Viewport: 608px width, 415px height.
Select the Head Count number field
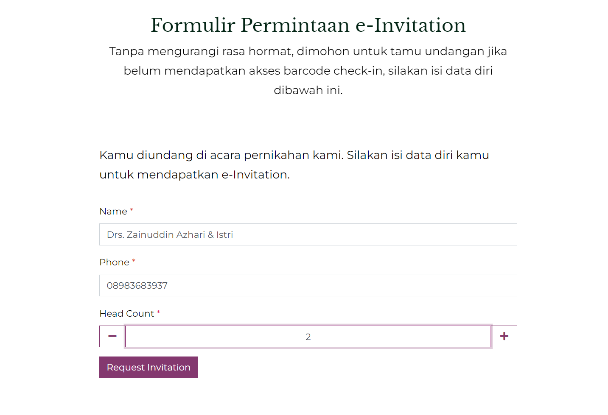308,336
